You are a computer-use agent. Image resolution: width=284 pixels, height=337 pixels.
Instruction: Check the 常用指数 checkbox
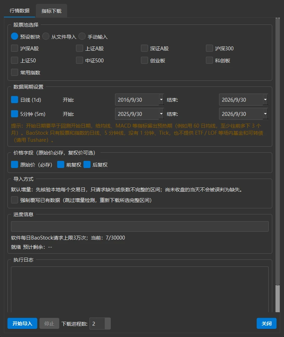pyautogui.click(x=15, y=72)
